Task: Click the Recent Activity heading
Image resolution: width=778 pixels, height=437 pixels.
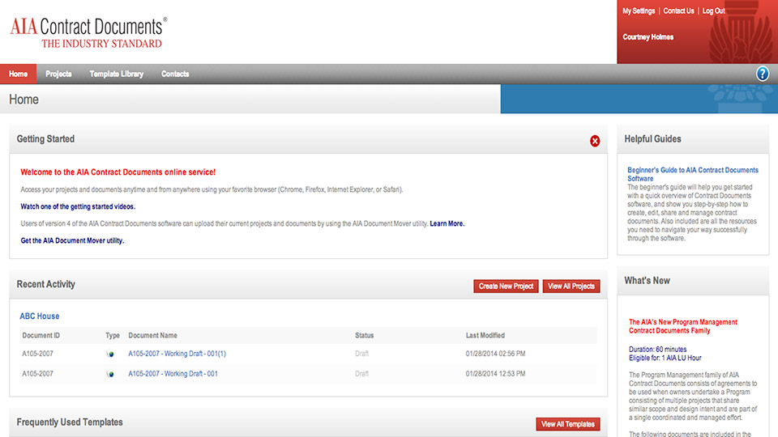Action: click(x=46, y=284)
